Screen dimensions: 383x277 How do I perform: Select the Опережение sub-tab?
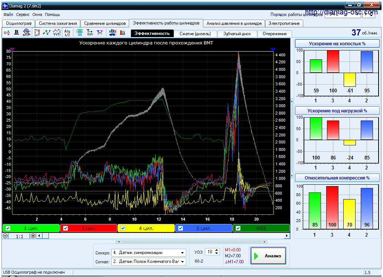[x=275, y=34]
